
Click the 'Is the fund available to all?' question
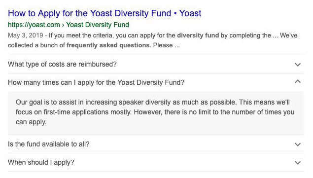(x=49, y=144)
